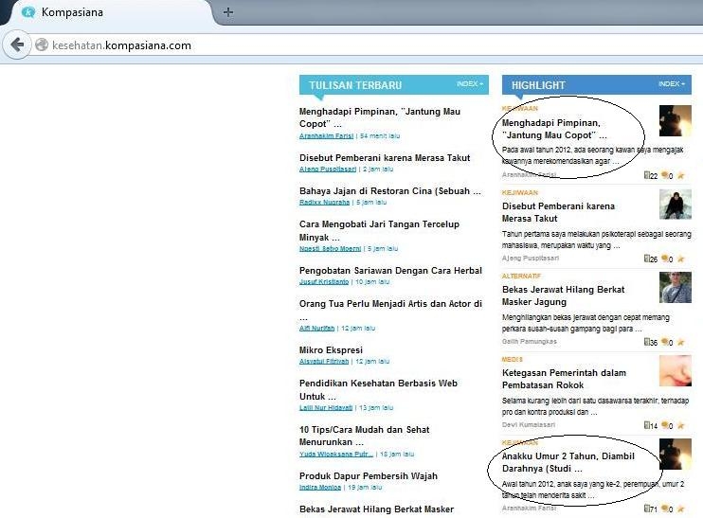Click star icon on Highlight story 'Disebut Pemberani karena Merasa Takut'

680,259
